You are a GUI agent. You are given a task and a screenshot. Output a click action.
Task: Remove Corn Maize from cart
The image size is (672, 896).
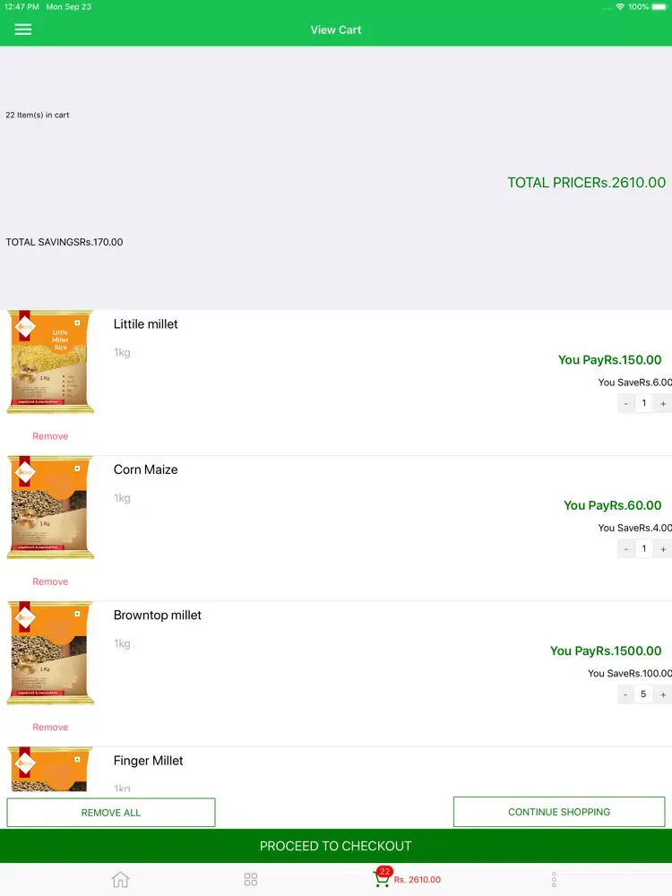pyautogui.click(x=50, y=582)
